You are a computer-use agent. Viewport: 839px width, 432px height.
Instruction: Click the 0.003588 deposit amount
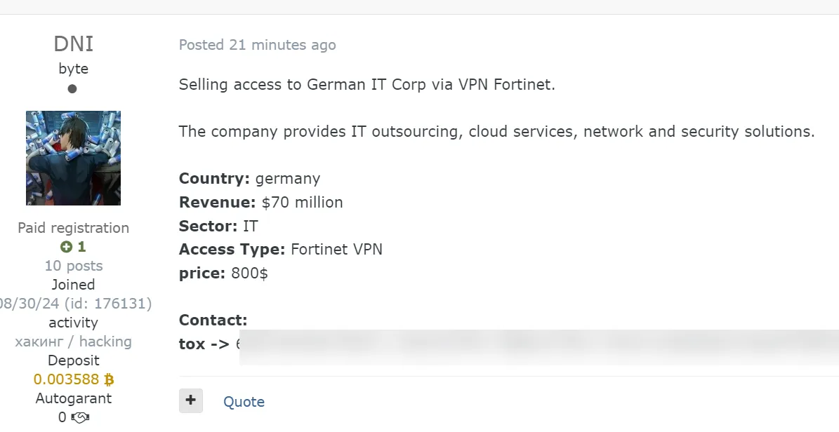[67, 379]
